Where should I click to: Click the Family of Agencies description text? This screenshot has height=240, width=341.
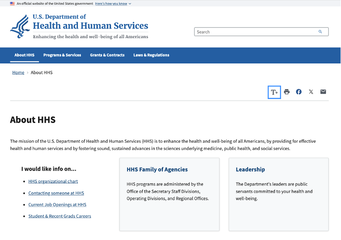tap(168, 191)
